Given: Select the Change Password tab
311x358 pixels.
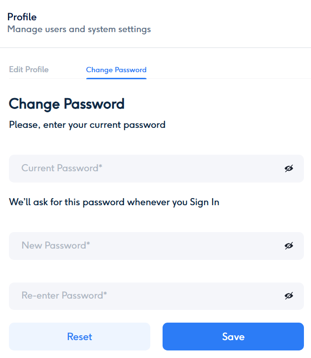Looking at the screenshot, I should pos(116,70).
